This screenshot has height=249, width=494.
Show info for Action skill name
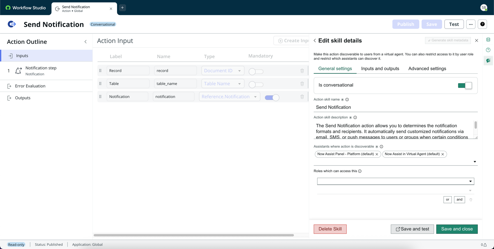(x=347, y=100)
